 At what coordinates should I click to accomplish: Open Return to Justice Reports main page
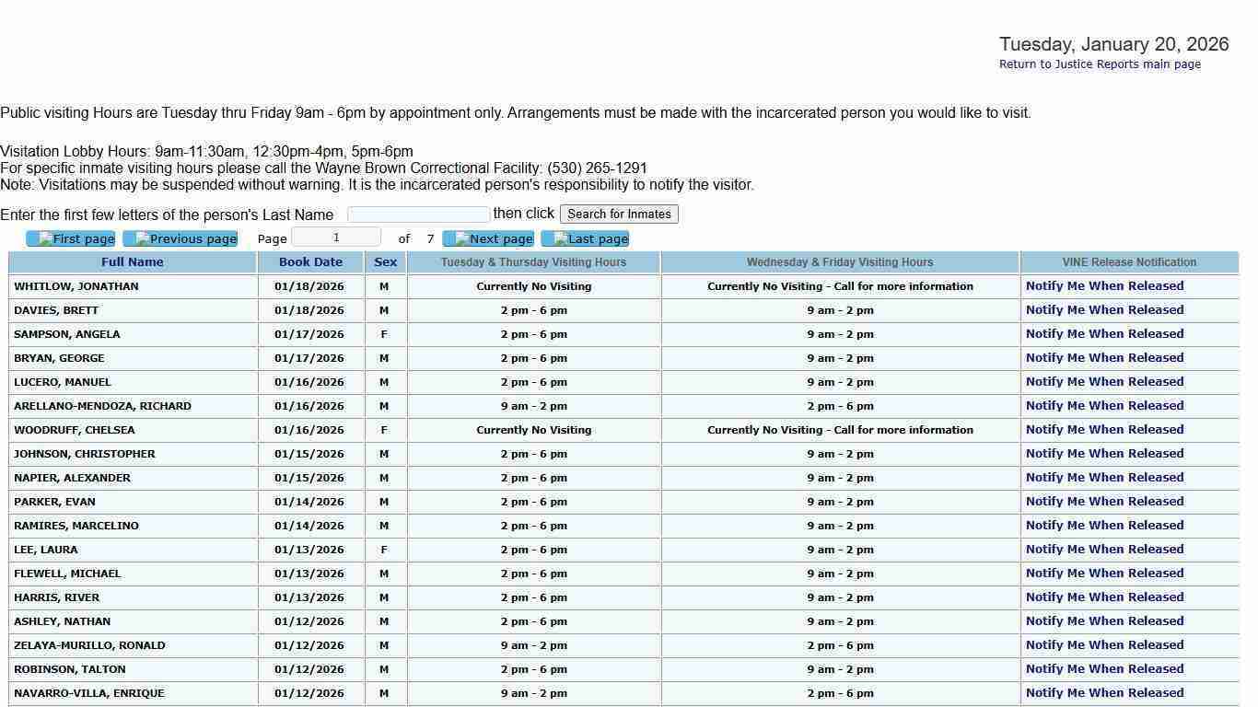[1100, 64]
